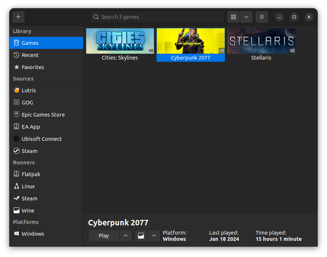Select Games in the Library sidebar
This screenshot has height=257, width=327.
tap(46, 43)
